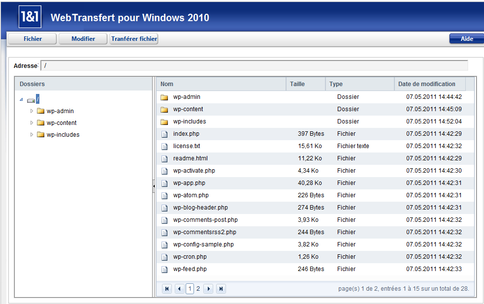The height and width of the screenshot is (304, 484).
Task: Open the Modifier menu
Action: 83,39
